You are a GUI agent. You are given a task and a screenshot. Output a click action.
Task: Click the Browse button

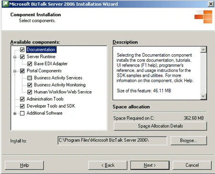[189, 140]
